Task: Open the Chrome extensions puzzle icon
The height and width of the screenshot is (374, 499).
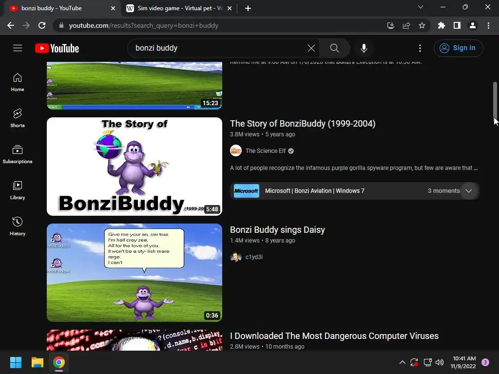Action: 441,25
